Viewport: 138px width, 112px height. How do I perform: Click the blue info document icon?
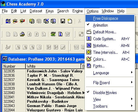point(60,34)
